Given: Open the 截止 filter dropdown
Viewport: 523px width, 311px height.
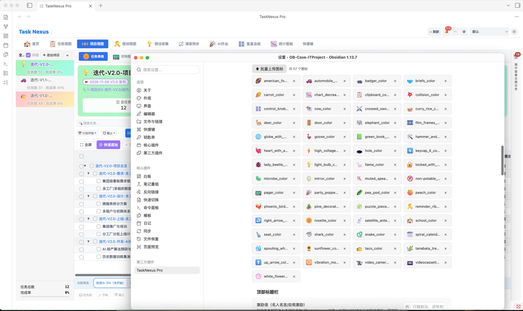Looking at the screenshot, I should pos(109,133).
